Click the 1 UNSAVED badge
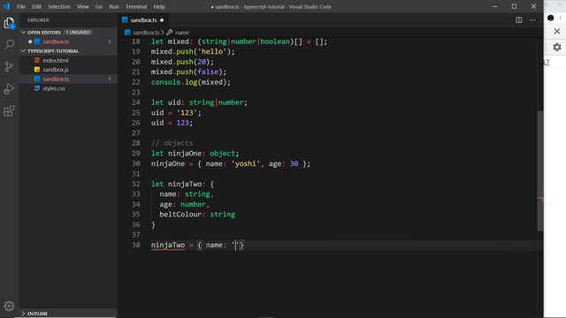 click(x=78, y=33)
